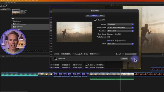Click the Export File device icon under tabs

point(96,20)
